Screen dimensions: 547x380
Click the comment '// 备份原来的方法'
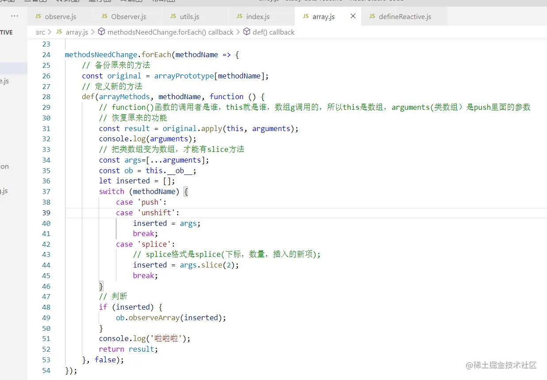click(116, 65)
